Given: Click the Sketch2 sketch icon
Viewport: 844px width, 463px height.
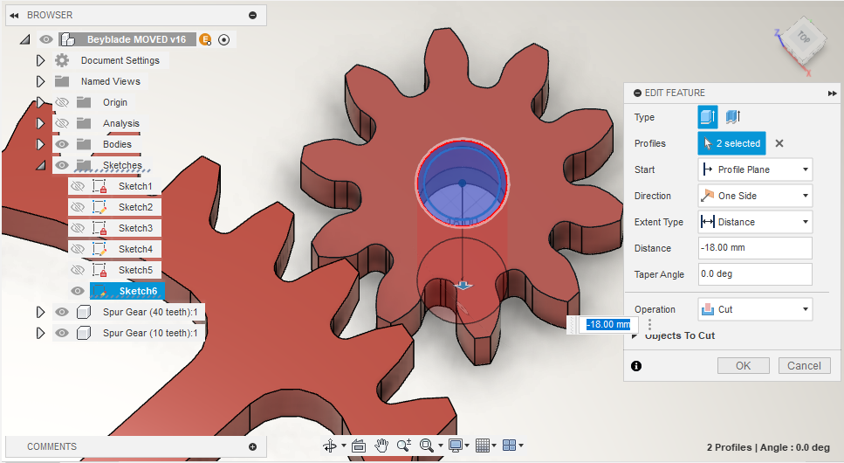Looking at the screenshot, I should 99,208.
